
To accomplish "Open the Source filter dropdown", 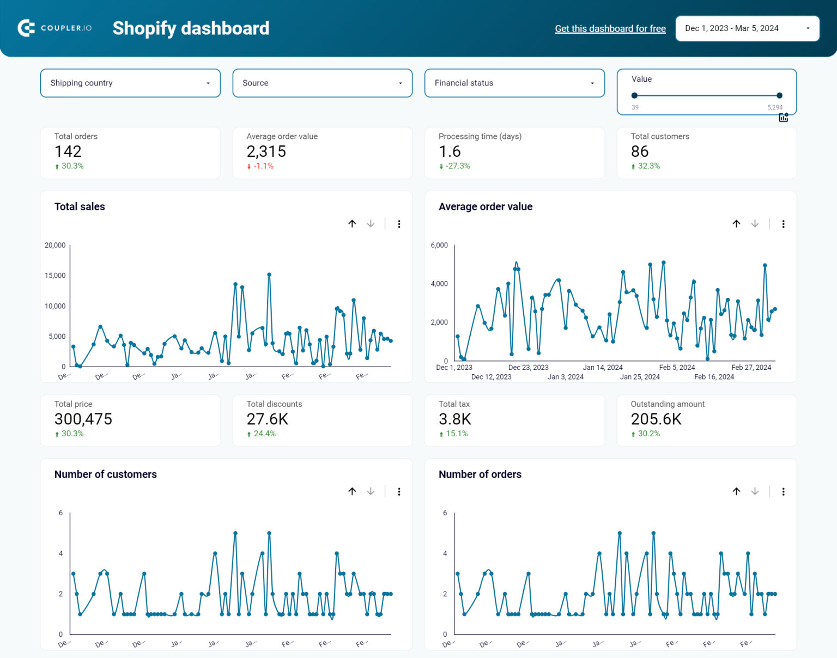I will tap(322, 83).
